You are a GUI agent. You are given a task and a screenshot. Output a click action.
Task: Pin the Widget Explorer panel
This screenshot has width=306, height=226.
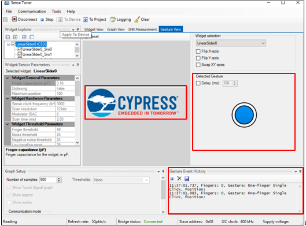[x=78, y=29]
